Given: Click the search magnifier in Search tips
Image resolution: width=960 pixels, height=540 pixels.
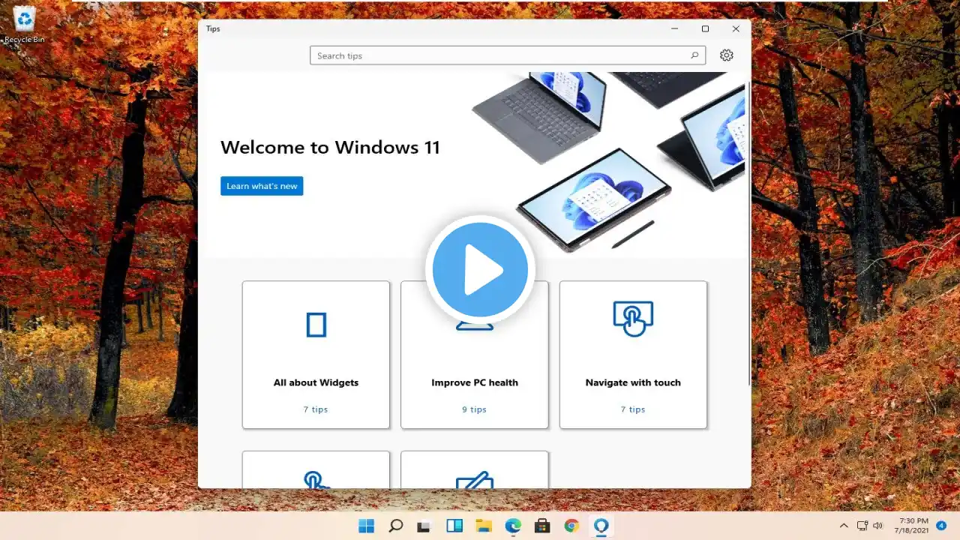Looking at the screenshot, I should (x=694, y=55).
